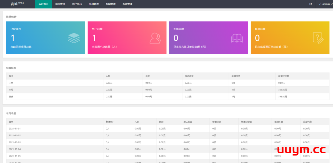This screenshot has width=333, height=163.
Task: Open the 后台首页 tab
Action: coord(43,4)
